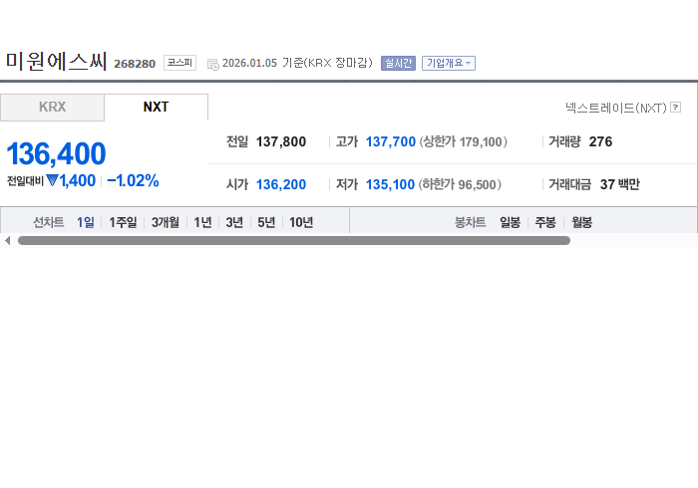698x488 pixels.
Task: Show the 1주일 line chart
Action: coord(123,222)
